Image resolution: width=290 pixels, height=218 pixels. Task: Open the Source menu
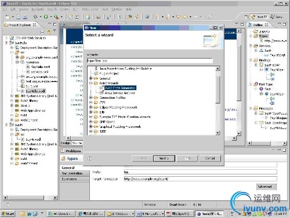(x=23, y=9)
